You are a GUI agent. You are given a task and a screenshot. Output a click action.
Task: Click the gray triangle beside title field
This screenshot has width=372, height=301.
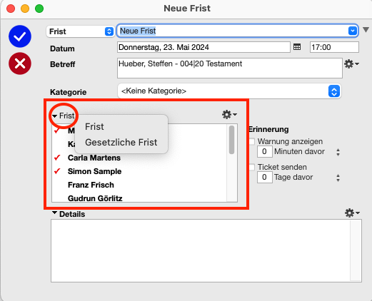366,30
